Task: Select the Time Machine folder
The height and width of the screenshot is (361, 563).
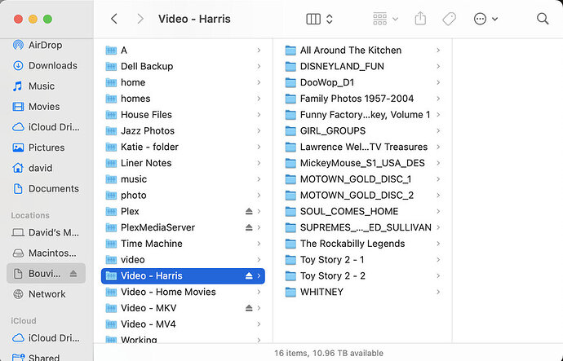Action: [x=183, y=244]
